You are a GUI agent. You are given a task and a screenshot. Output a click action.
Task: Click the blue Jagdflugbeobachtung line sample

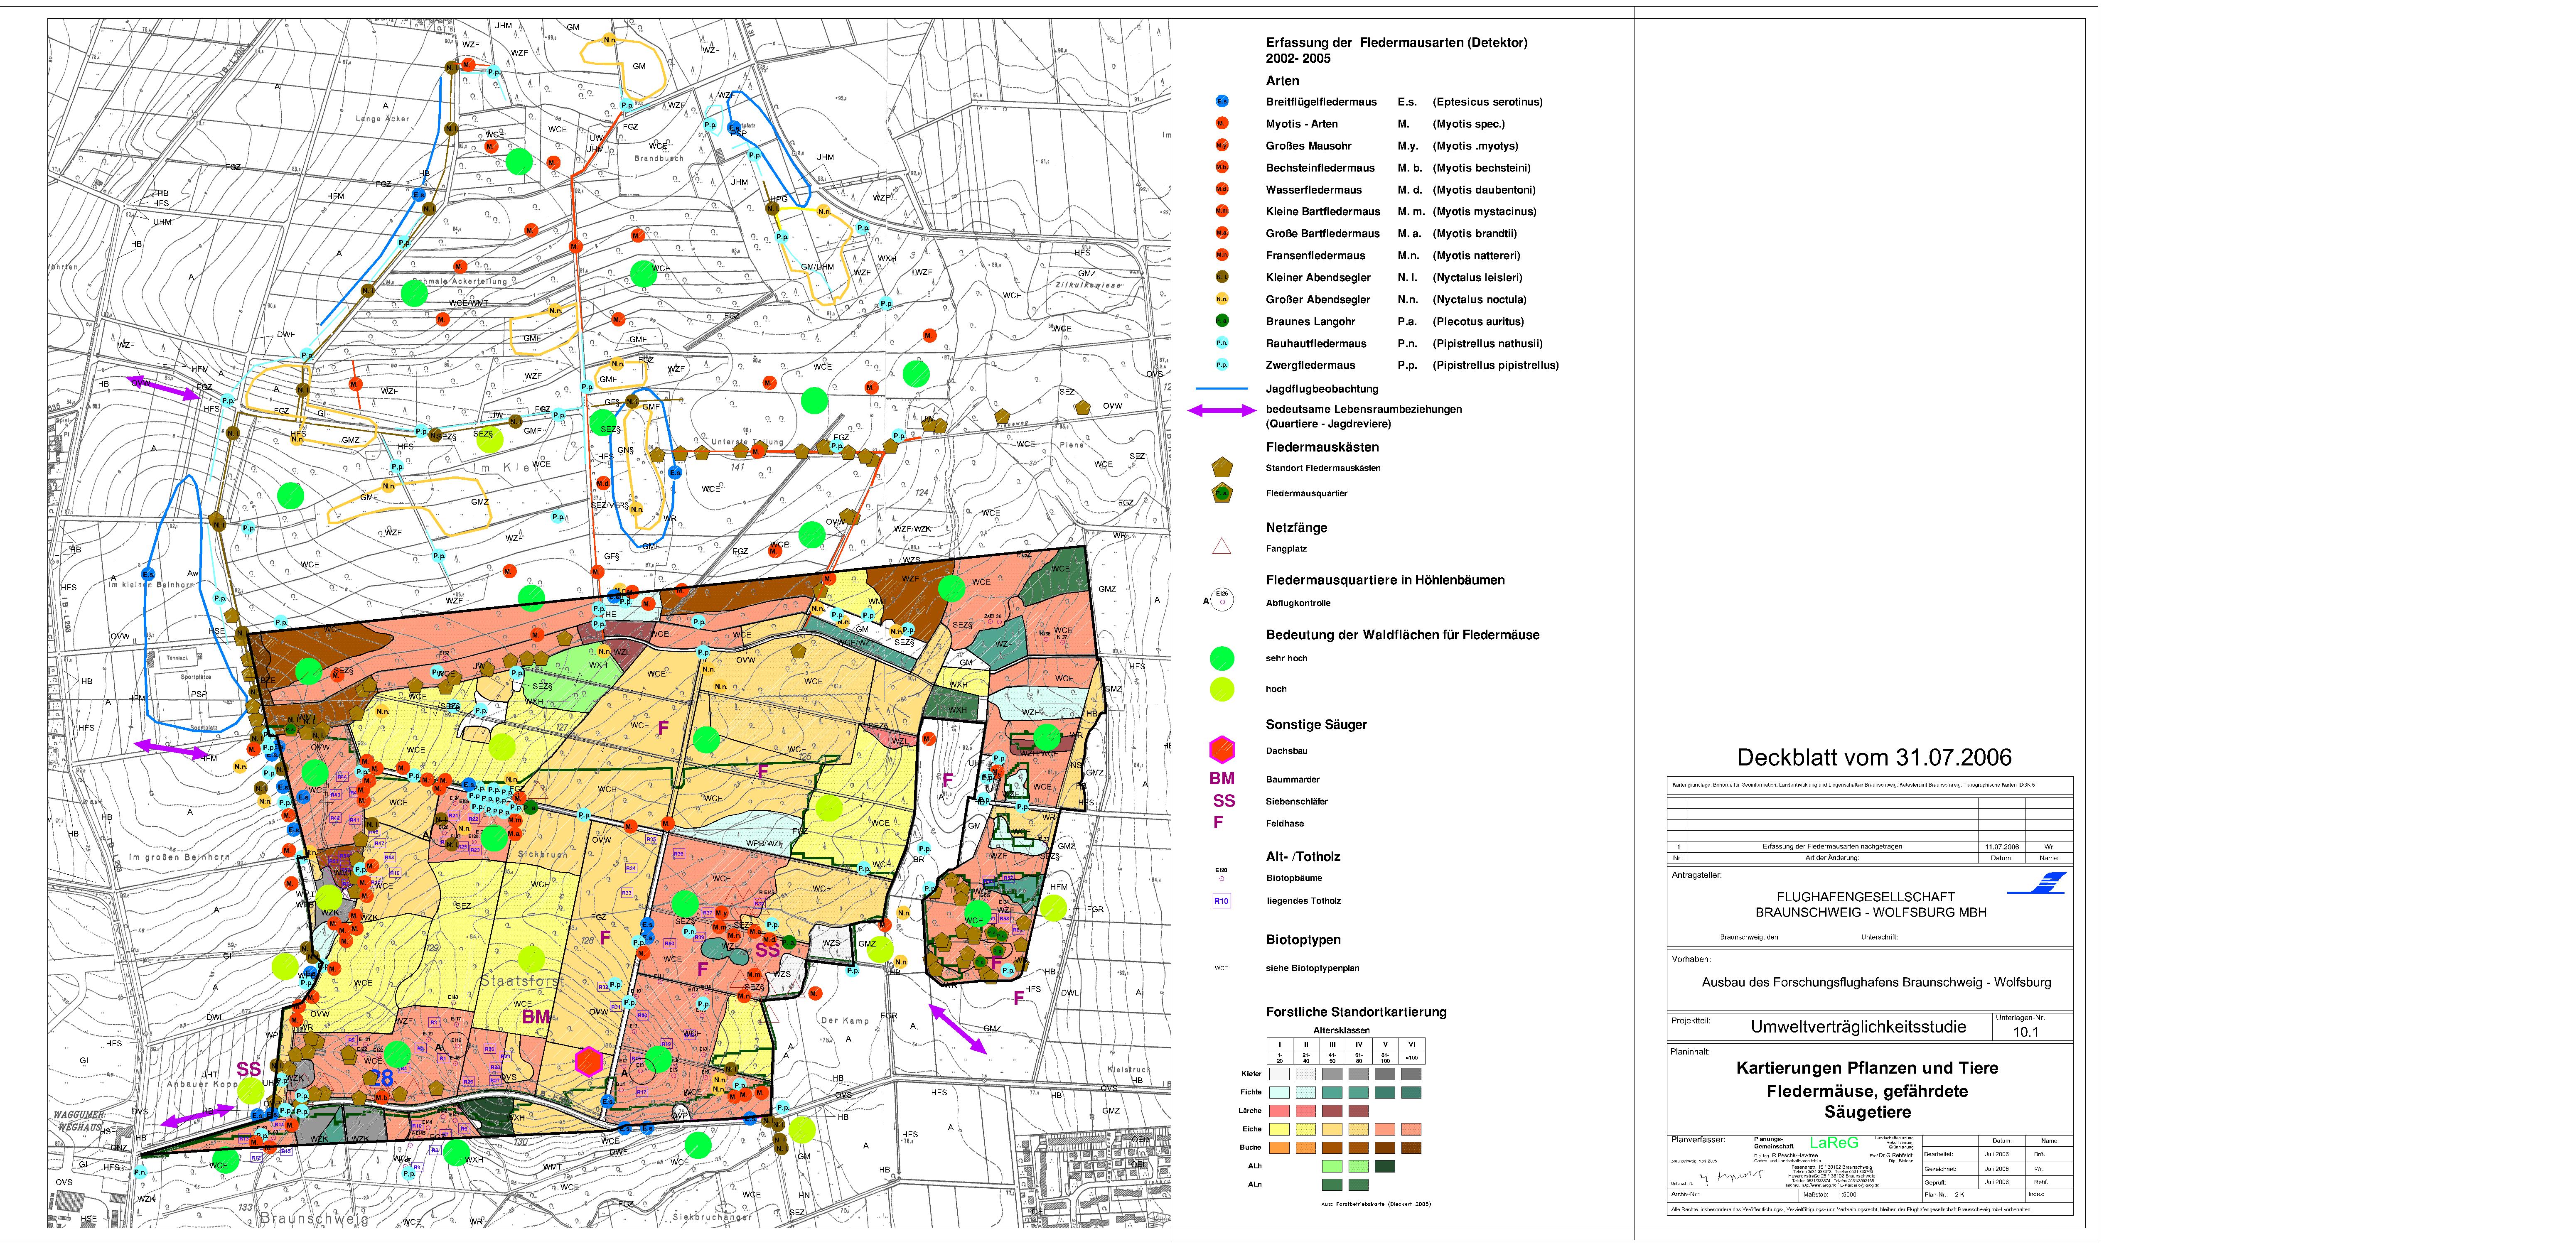(1222, 389)
